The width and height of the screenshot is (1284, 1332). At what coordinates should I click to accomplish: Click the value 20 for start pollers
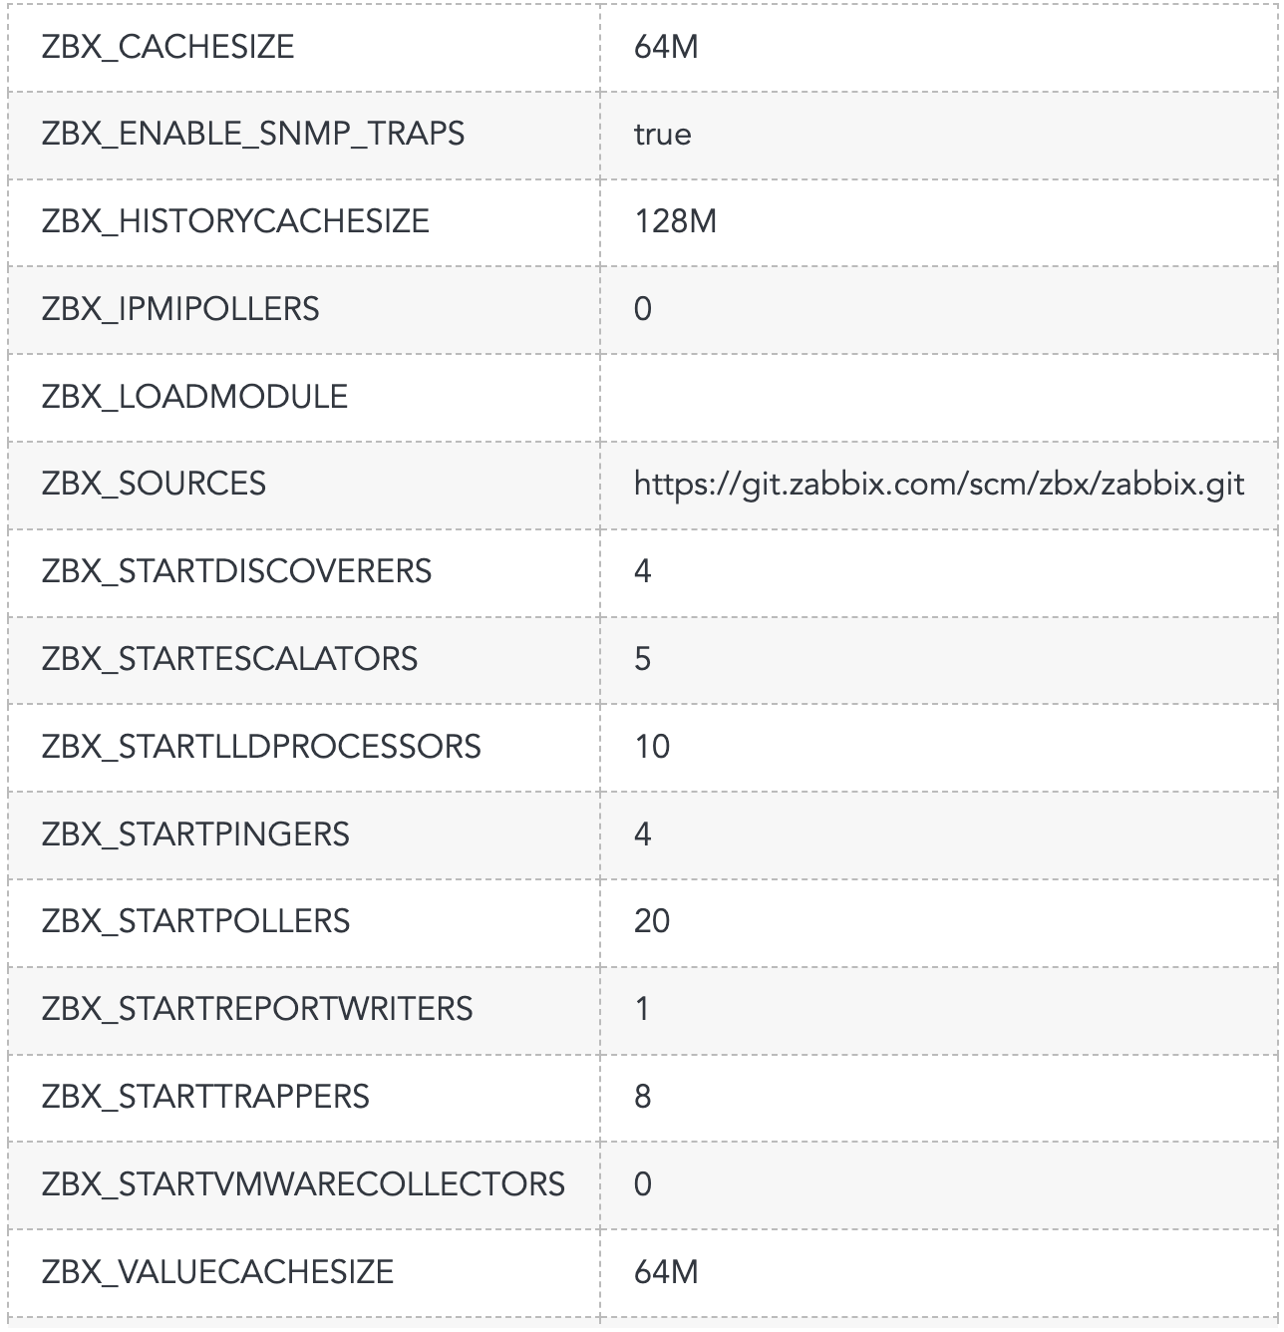tap(652, 921)
